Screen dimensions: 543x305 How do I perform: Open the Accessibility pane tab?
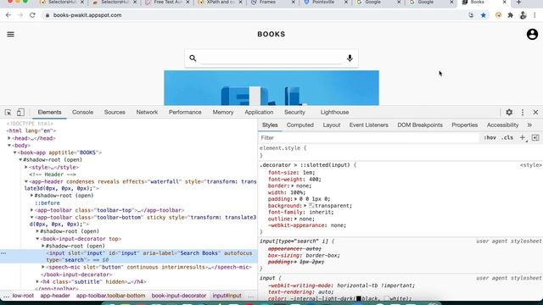pyautogui.click(x=502, y=125)
